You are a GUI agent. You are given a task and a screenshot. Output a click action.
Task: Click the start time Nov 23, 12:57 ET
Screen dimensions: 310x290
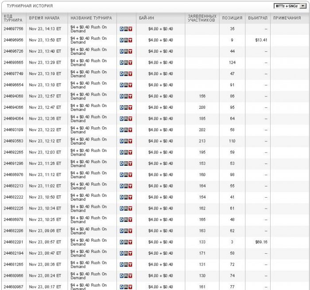[45, 96]
